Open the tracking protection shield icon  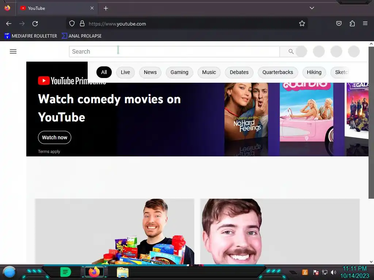[x=72, y=24]
